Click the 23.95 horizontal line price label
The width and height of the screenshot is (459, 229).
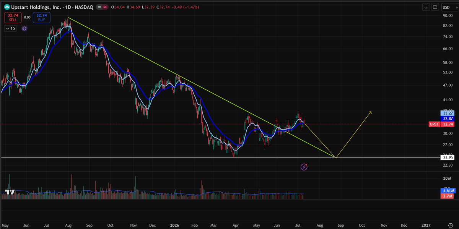(x=448, y=157)
